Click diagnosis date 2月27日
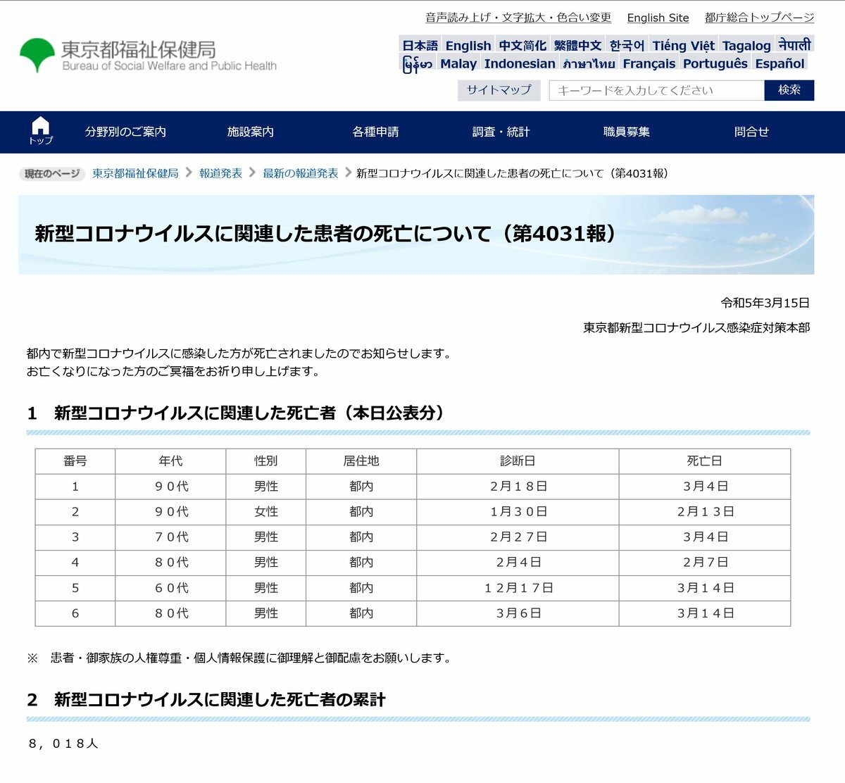This screenshot has width=845, height=783. (x=518, y=537)
